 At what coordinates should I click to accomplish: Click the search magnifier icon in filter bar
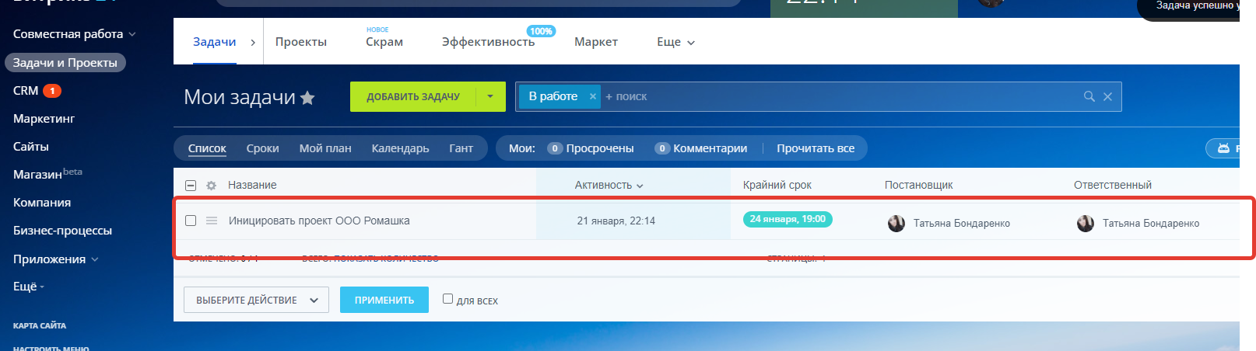coord(1089,96)
